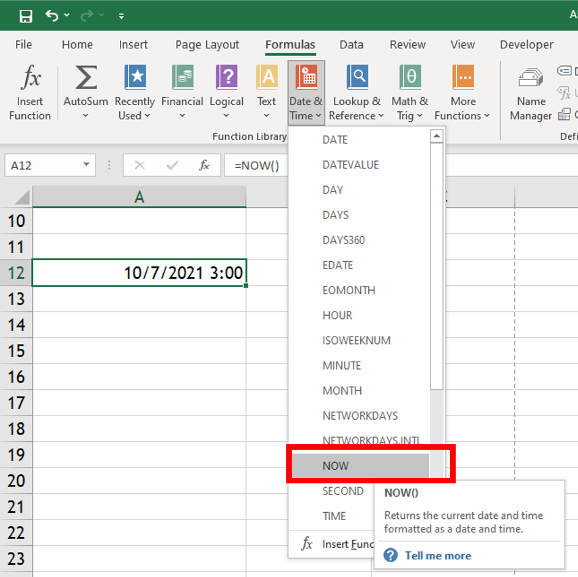Click the fx icon in formula bar
The height and width of the screenshot is (577, 578).
pos(204,165)
